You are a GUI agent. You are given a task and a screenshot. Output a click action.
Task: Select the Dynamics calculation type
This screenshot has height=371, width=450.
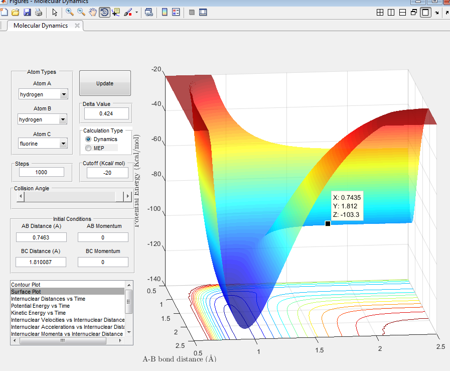89,139
